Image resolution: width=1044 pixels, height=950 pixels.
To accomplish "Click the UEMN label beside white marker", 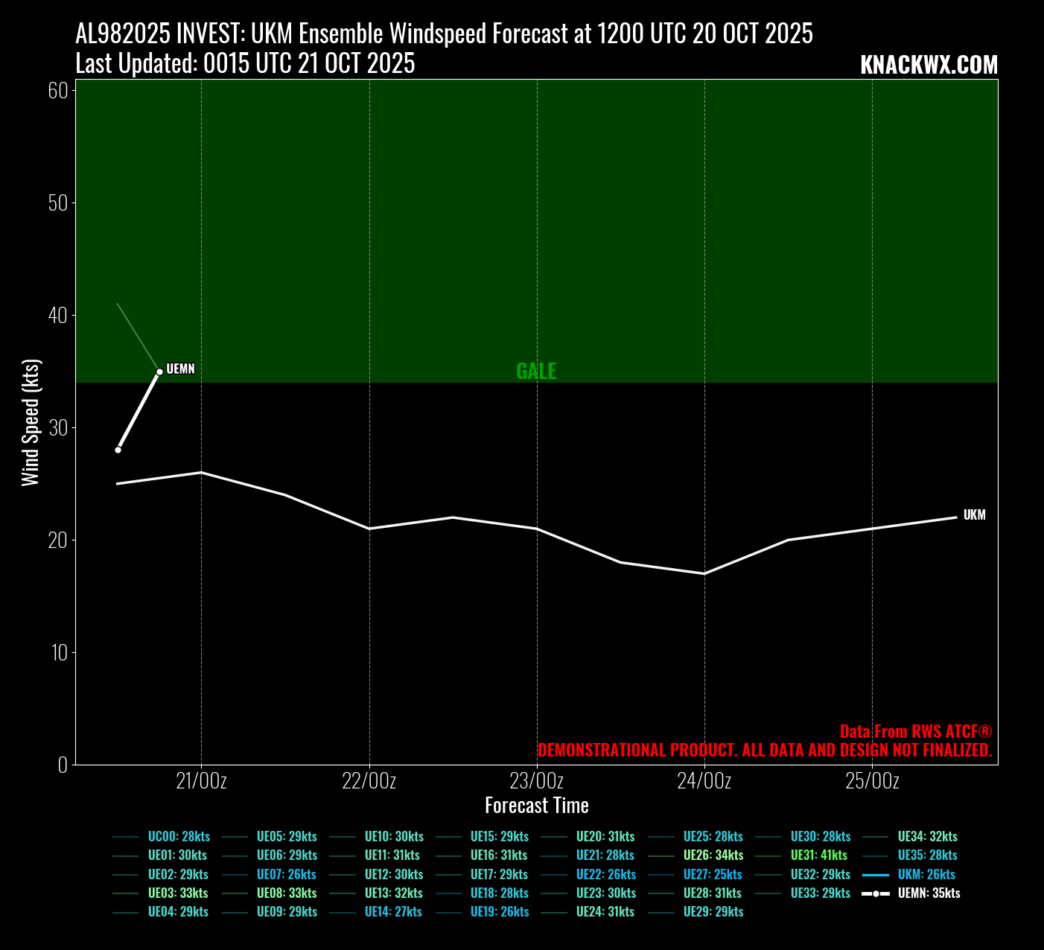I will [x=180, y=369].
